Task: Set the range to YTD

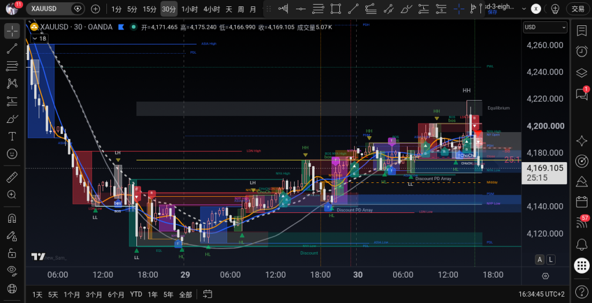Action: tap(136, 294)
